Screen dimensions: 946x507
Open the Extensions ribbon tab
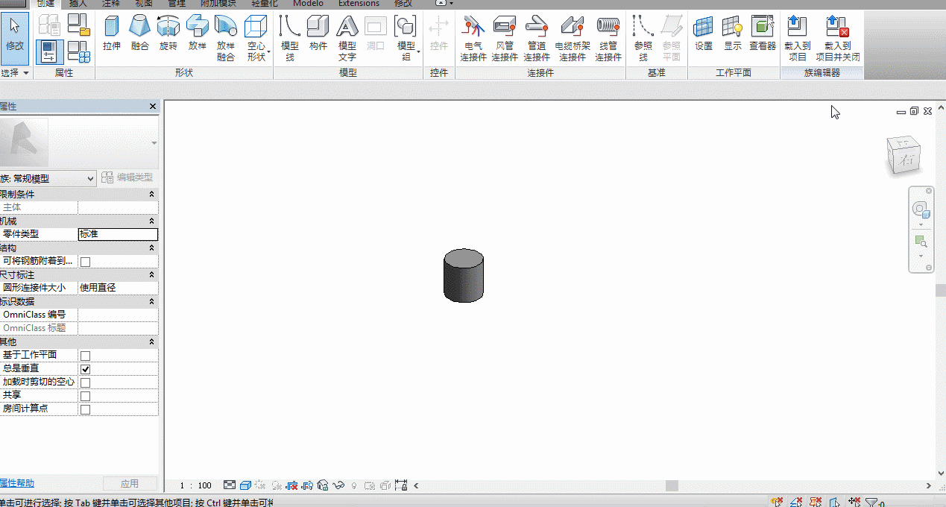pos(359,4)
